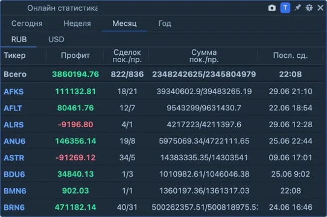
Task: Open the AFLT ticker link
Action: (13, 108)
